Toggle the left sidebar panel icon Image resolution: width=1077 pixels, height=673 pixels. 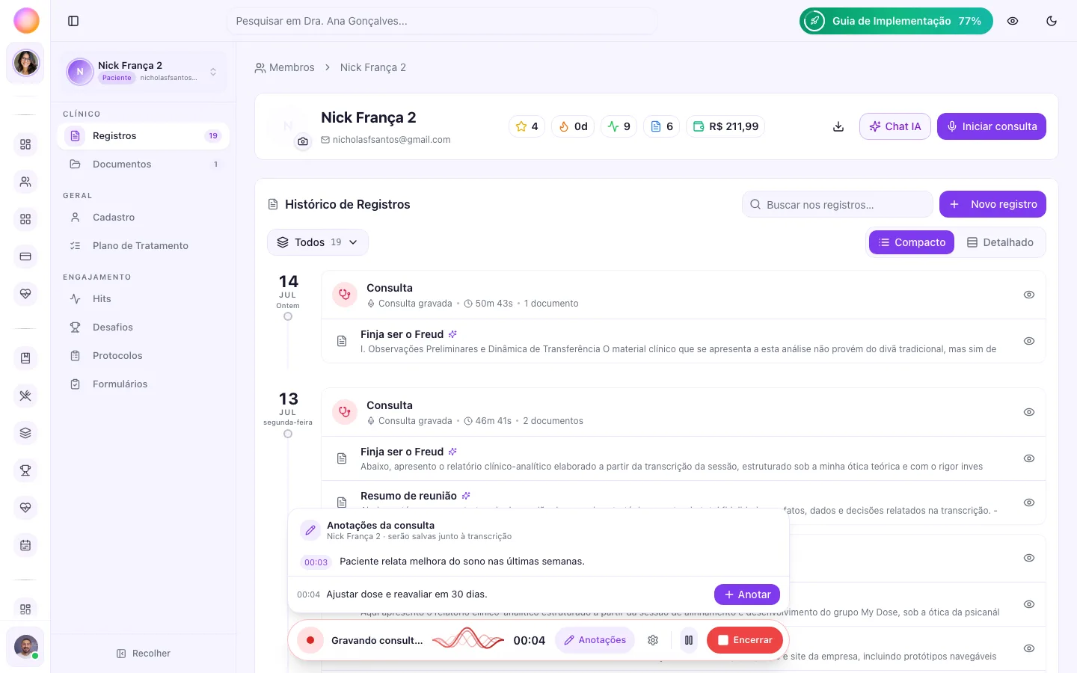tap(73, 21)
